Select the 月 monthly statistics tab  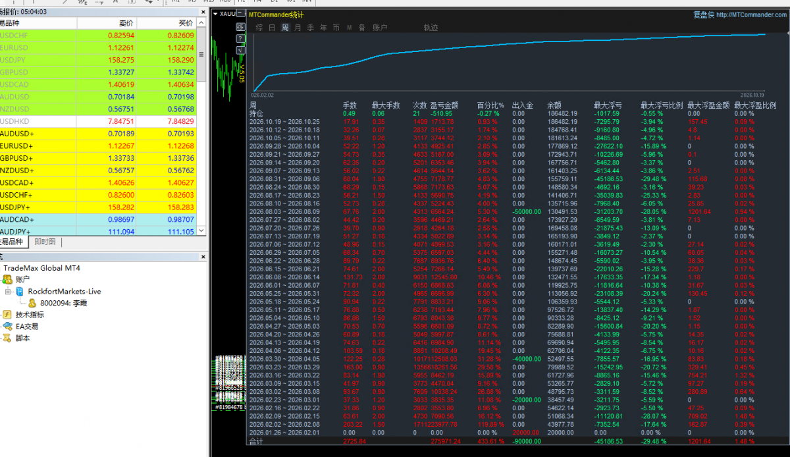pyautogui.click(x=298, y=28)
